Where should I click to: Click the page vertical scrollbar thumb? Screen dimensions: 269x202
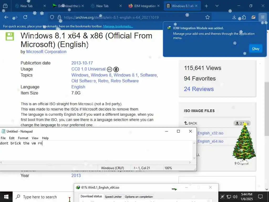pos(267,109)
